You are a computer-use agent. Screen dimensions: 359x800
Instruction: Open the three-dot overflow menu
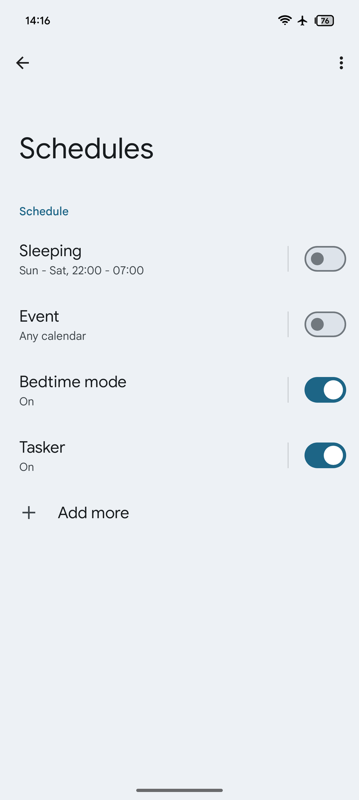(341, 63)
